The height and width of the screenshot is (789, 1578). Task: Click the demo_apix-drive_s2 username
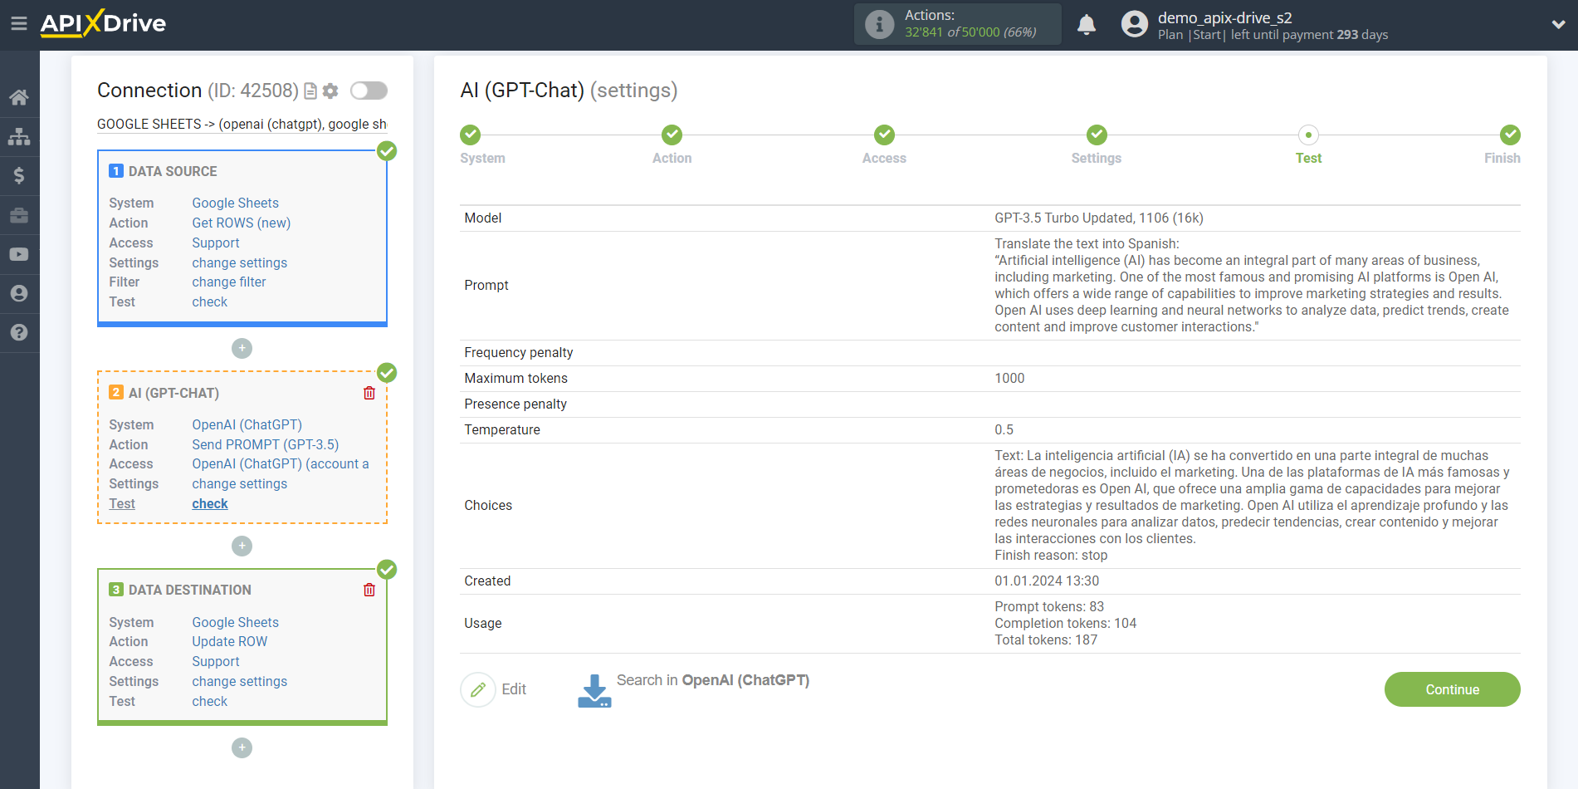[x=1224, y=17]
